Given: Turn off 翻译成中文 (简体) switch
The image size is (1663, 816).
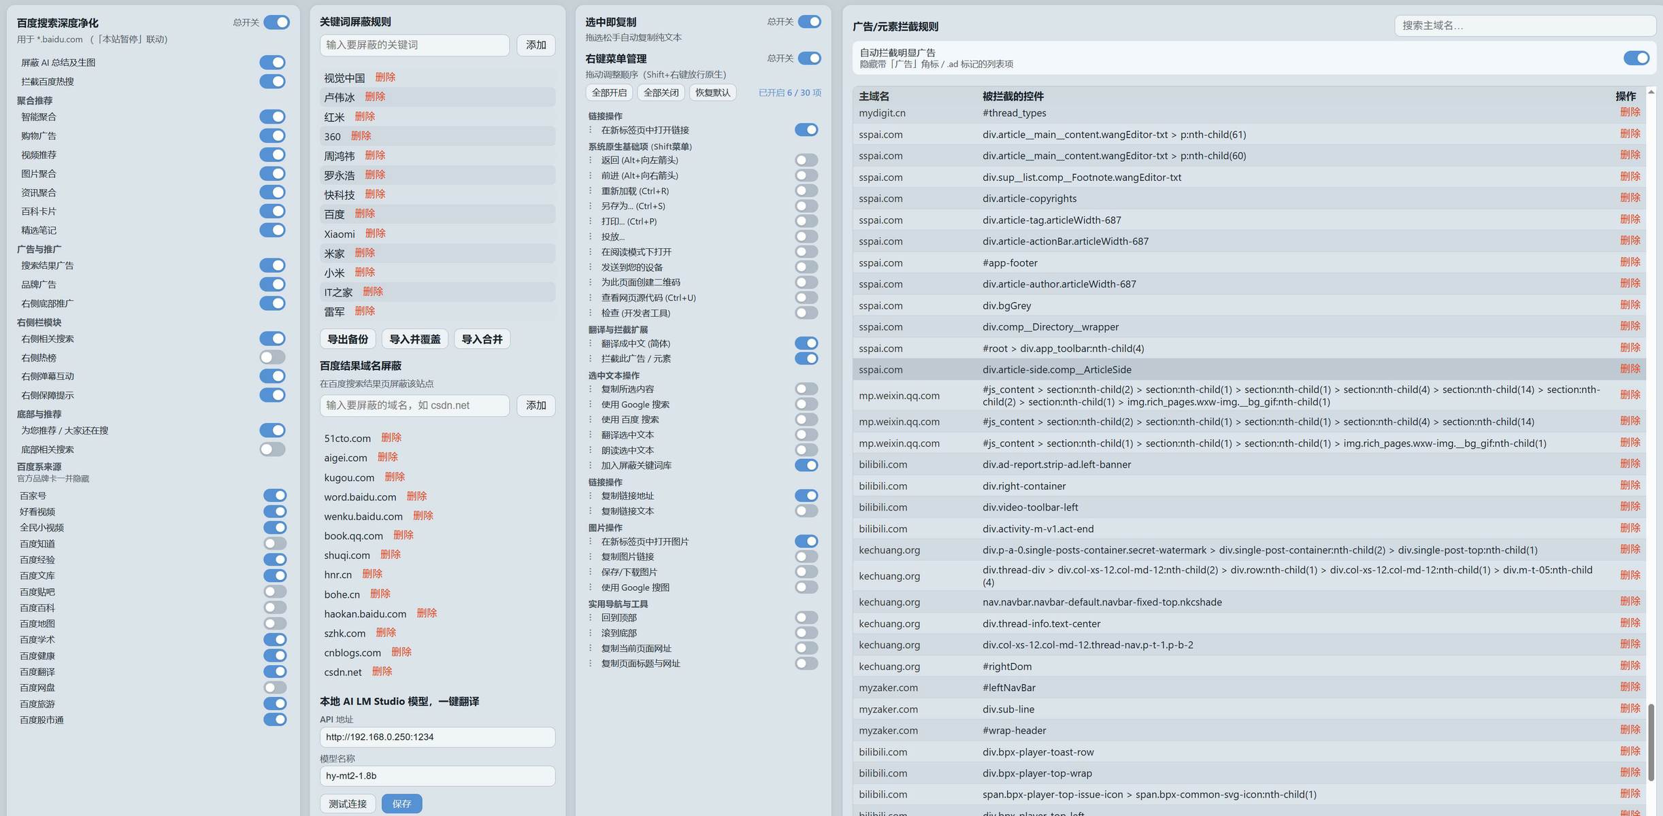Looking at the screenshot, I should click(806, 343).
